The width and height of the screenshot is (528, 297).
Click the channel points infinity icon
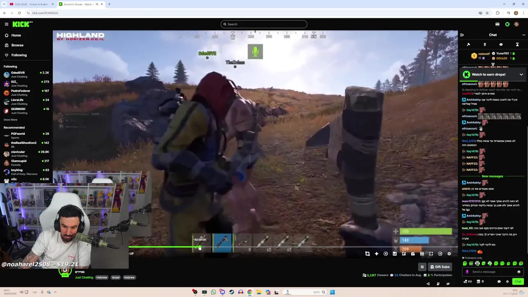point(468,282)
